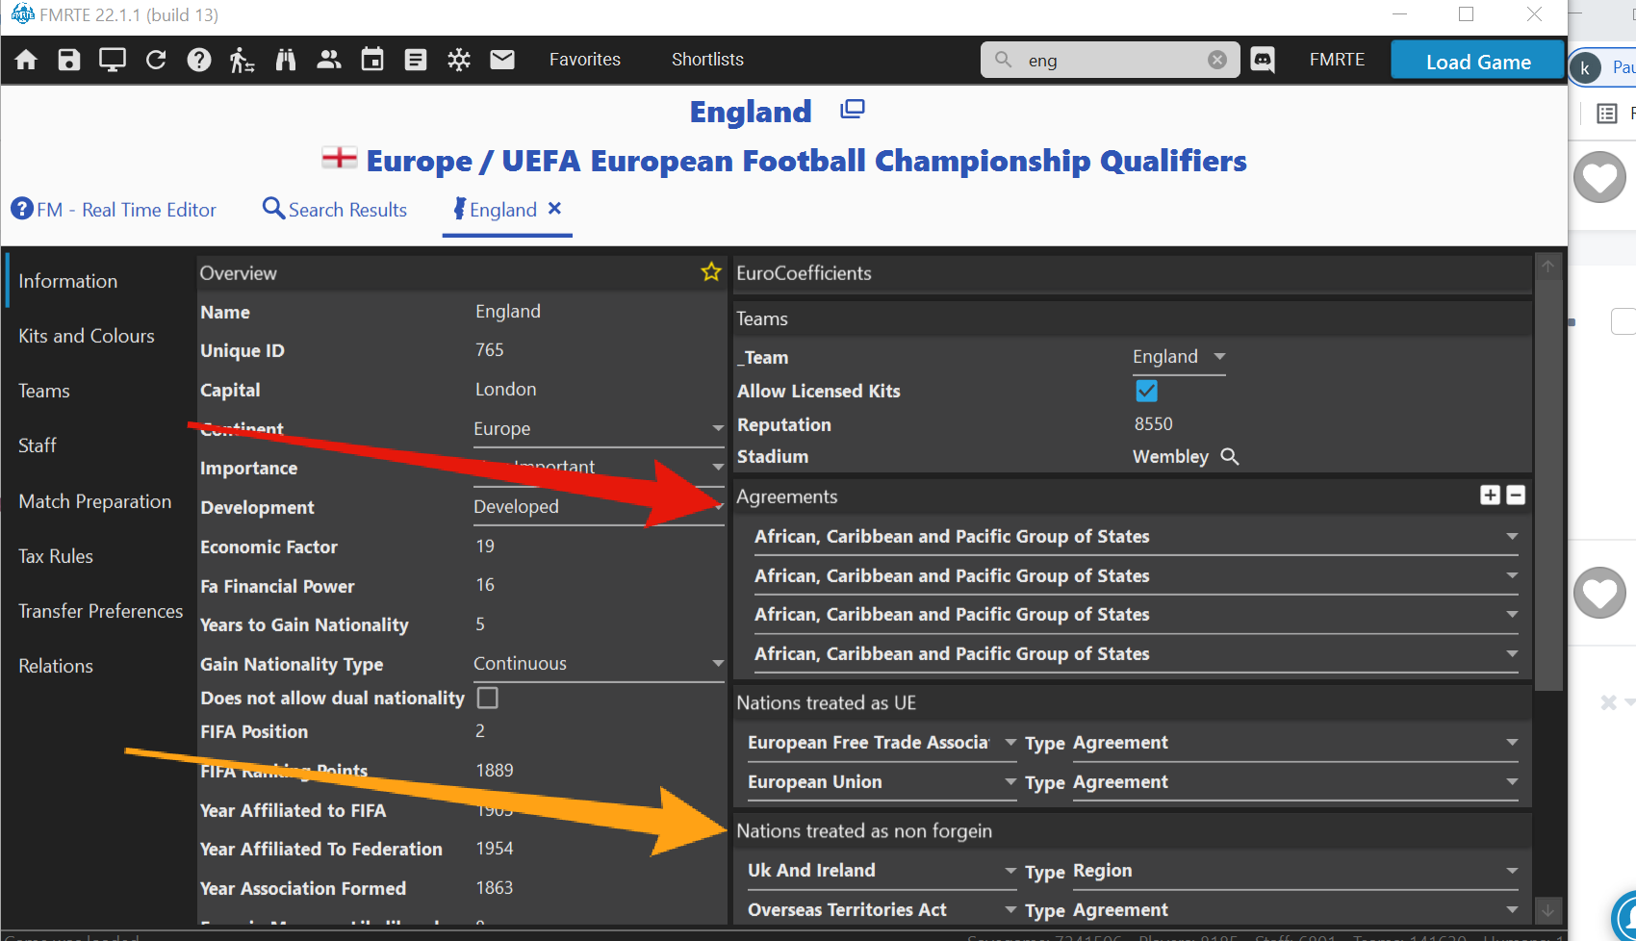Viewport: 1636px width, 941px height.
Task: Edit the Reputation value 8550
Action: pos(1154,424)
